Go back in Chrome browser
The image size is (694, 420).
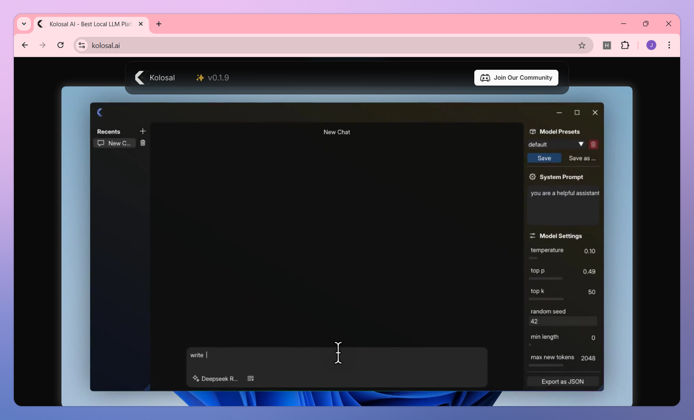[x=24, y=45]
